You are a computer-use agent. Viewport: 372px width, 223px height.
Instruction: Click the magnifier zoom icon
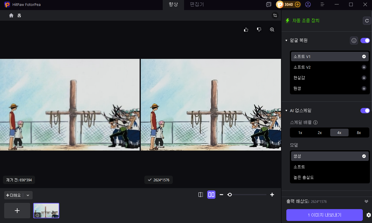click(x=272, y=30)
